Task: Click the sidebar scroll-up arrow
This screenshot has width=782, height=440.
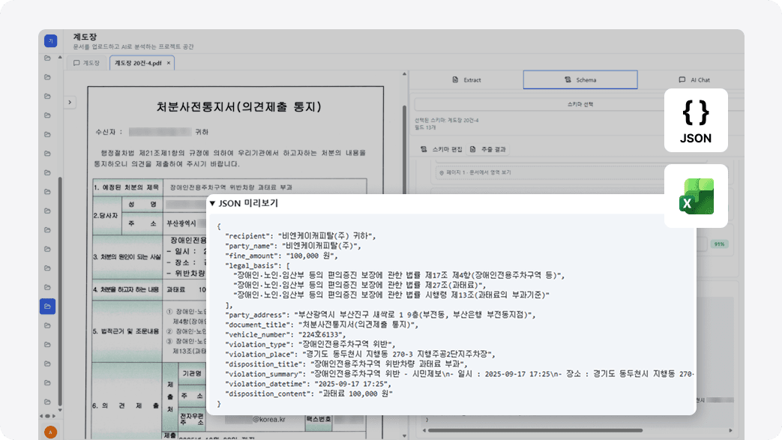Action: pos(60,58)
